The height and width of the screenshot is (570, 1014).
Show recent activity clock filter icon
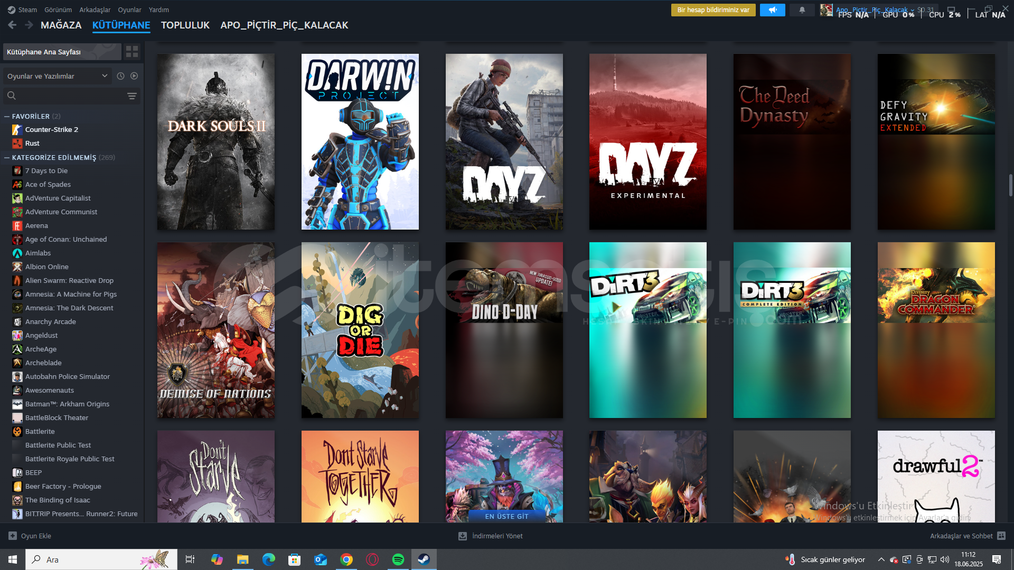120,76
